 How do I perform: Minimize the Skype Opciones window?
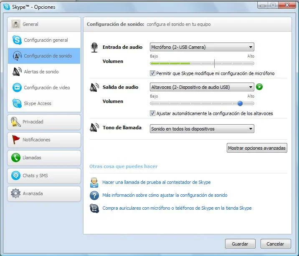click(x=263, y=5)
